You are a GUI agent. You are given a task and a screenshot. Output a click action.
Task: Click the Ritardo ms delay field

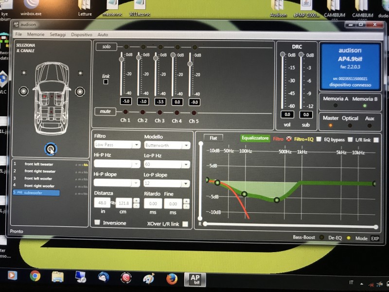[153, 203]
